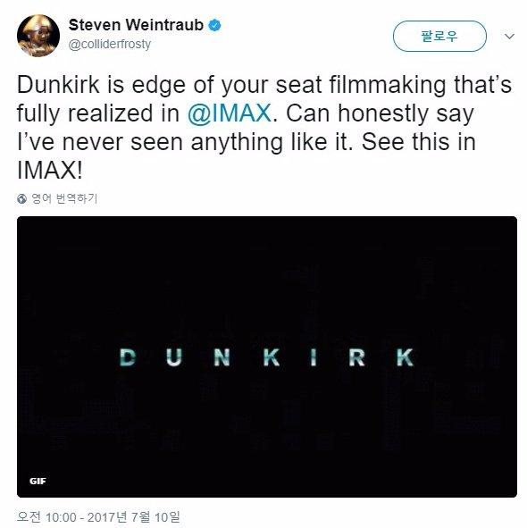Image resolution: width=527 pixels, height=528 pixels.
Task: Click the tweet line 'I've never seen anything'
Action: 150,142
